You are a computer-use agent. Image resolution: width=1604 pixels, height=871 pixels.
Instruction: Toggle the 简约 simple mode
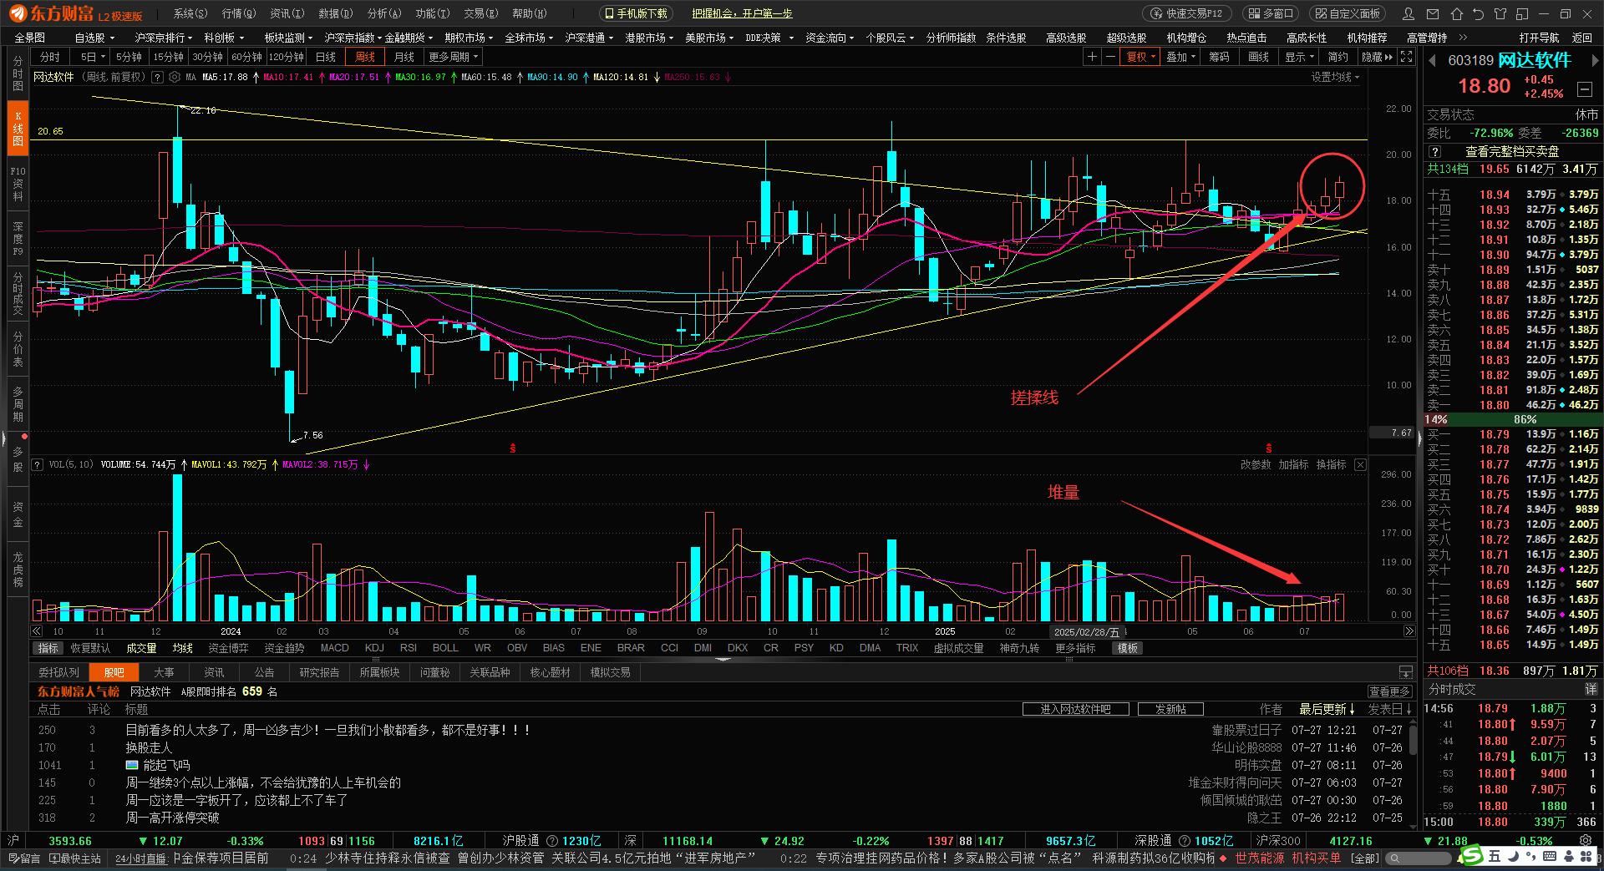1338,57
